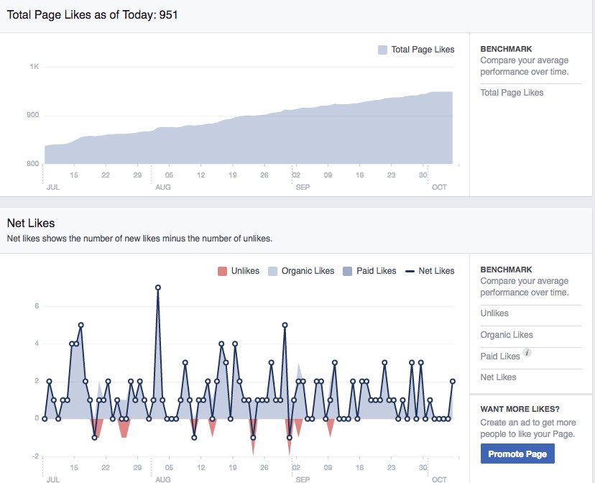Click the Net Likes line legend marker
Screen dimensions: 595x483
[410, 271]
